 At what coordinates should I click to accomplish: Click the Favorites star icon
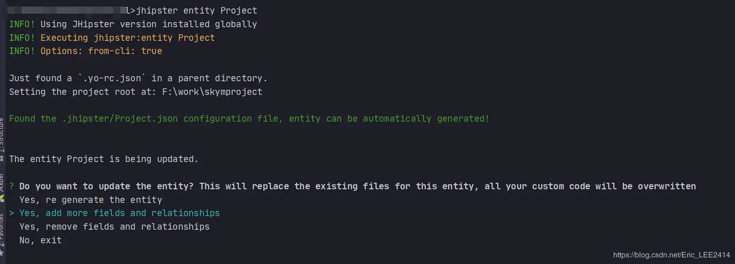(x=2, y=253)
